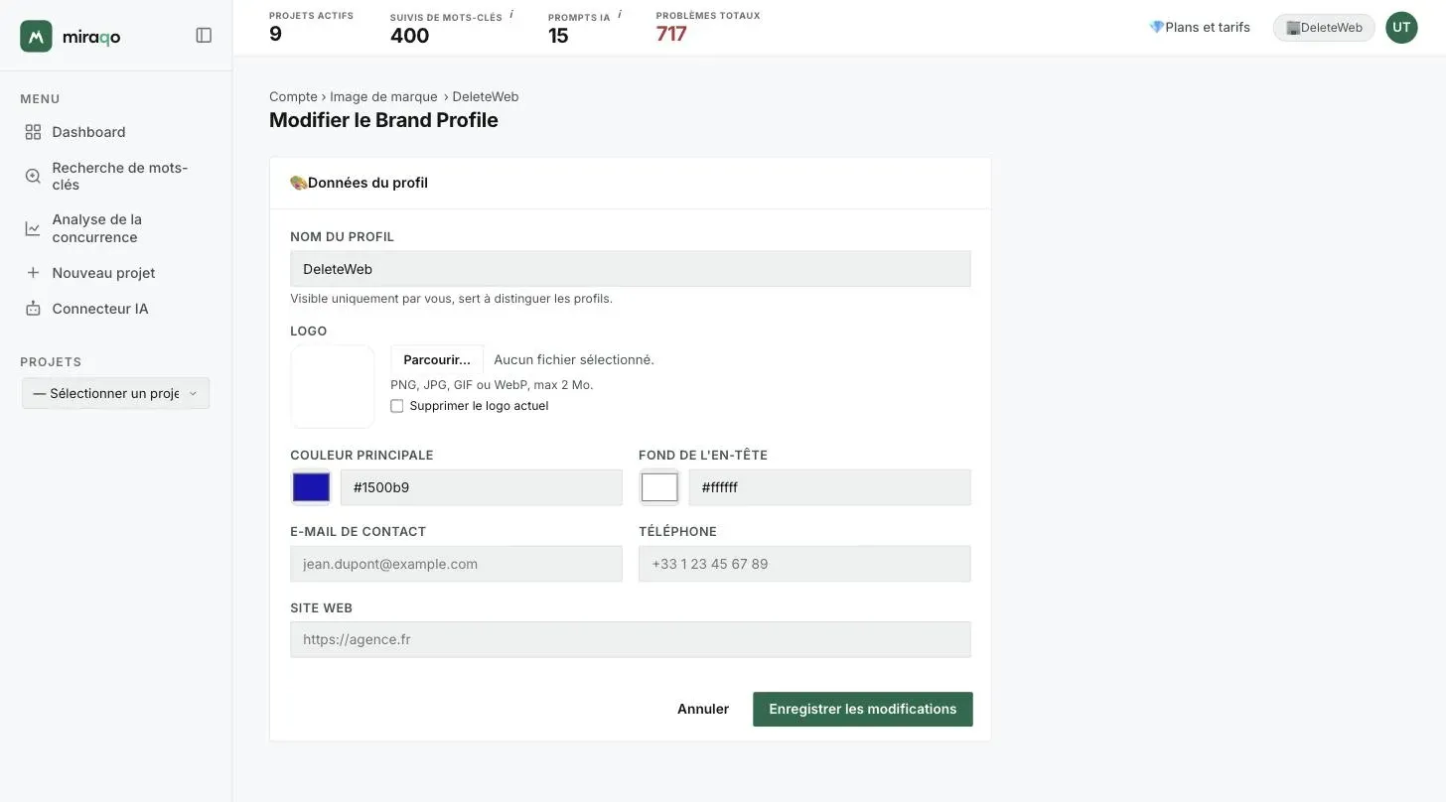The image size is (1446, 802).
Task: Click Enregistrer les modifications button
Action: [x=863, y=709]
